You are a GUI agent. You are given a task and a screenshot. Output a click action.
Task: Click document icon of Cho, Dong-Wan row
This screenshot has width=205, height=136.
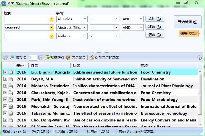tap(11, 120)
